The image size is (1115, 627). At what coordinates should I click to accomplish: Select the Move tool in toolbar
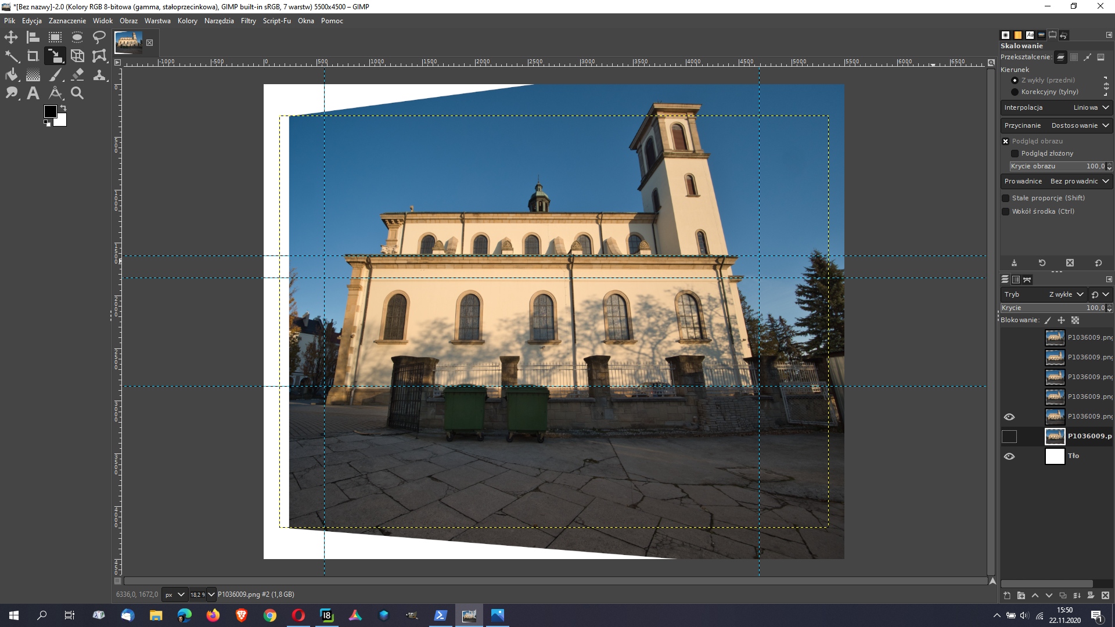pos(10,37)
